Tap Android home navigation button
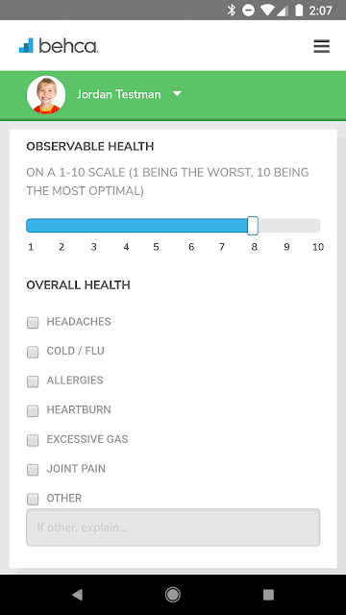346x615 pixels. pos(173,595)
